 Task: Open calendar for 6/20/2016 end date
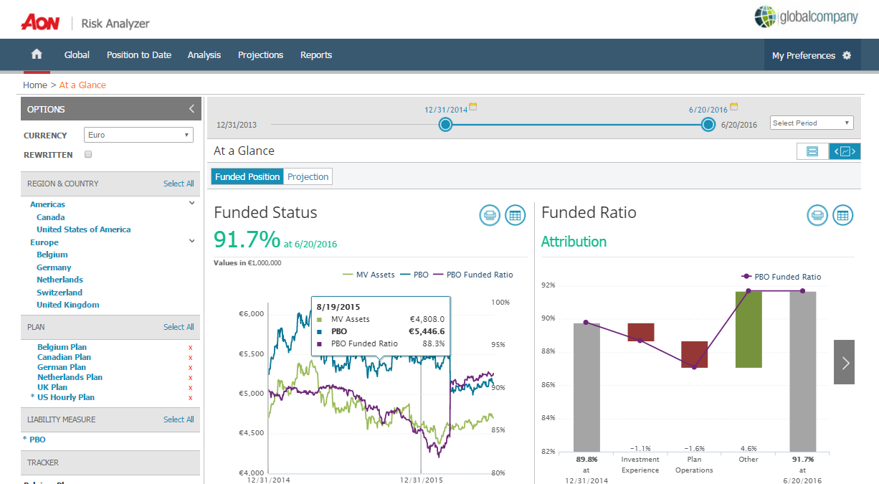[x=733, y=107]
